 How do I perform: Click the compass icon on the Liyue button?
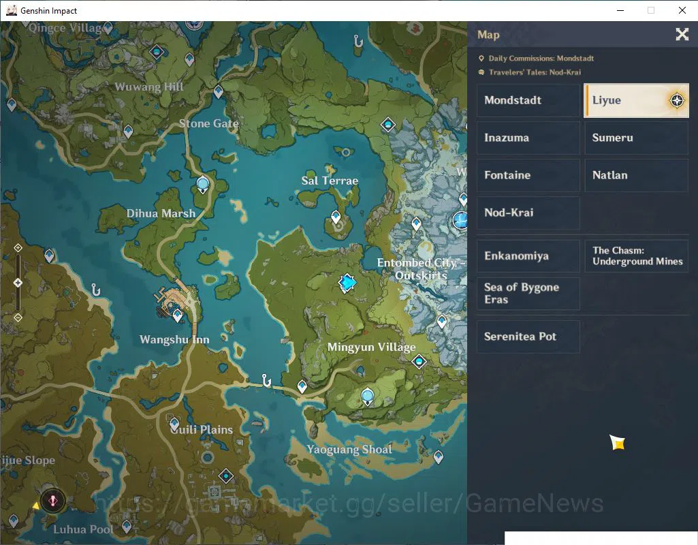[x=677, y=101]
